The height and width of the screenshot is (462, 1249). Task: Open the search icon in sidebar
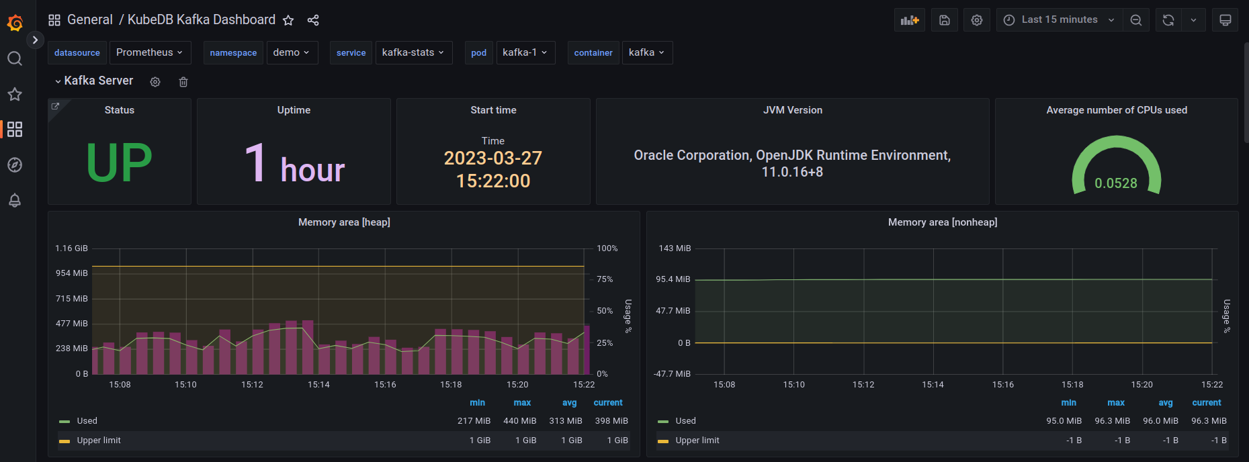(15, 59)
